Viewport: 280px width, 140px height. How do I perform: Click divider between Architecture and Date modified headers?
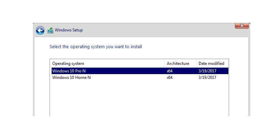pos(196,64)
